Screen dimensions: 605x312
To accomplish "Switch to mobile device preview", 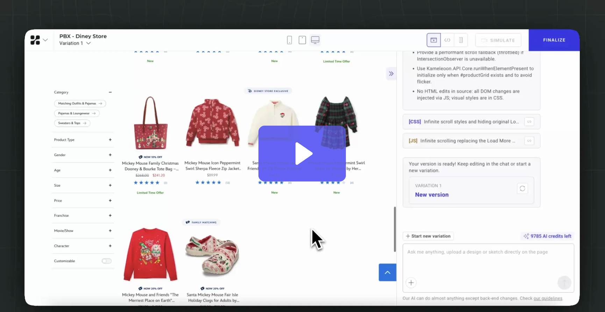I will point(290,40).
